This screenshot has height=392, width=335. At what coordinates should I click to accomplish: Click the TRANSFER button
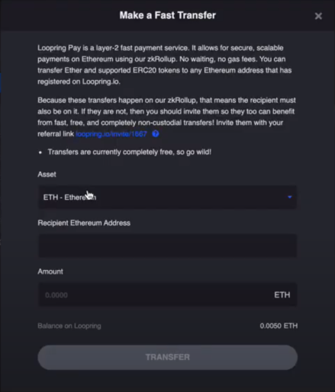(167, 357)
